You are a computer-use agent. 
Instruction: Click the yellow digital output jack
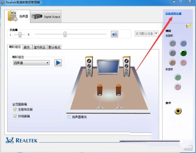[x=178, y=111]
